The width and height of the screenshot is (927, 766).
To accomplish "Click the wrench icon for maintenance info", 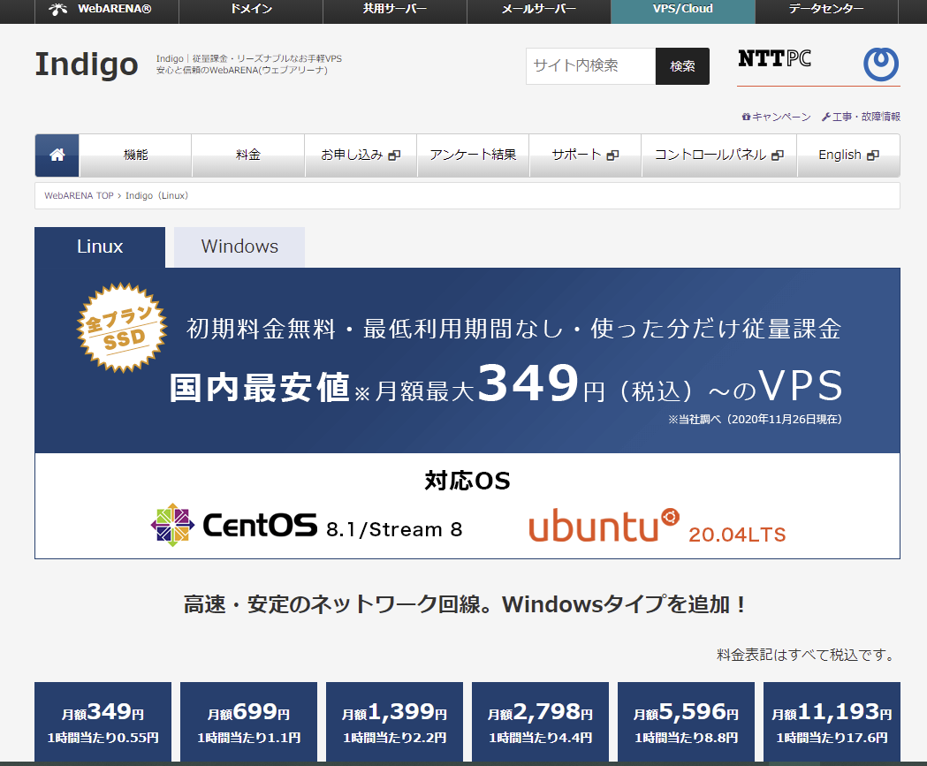I will click(x=826, y=117).
